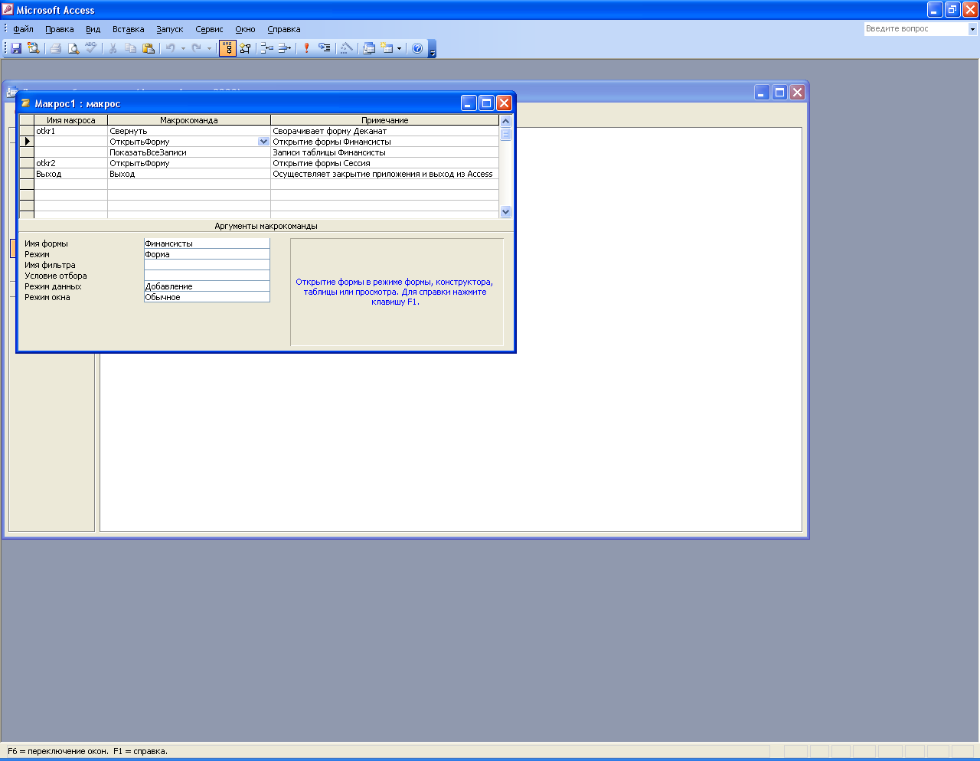980x761 pixels.
Task: Open the ОткрытьФорму action dropdown in the selected row
Action: pos(264,142)
